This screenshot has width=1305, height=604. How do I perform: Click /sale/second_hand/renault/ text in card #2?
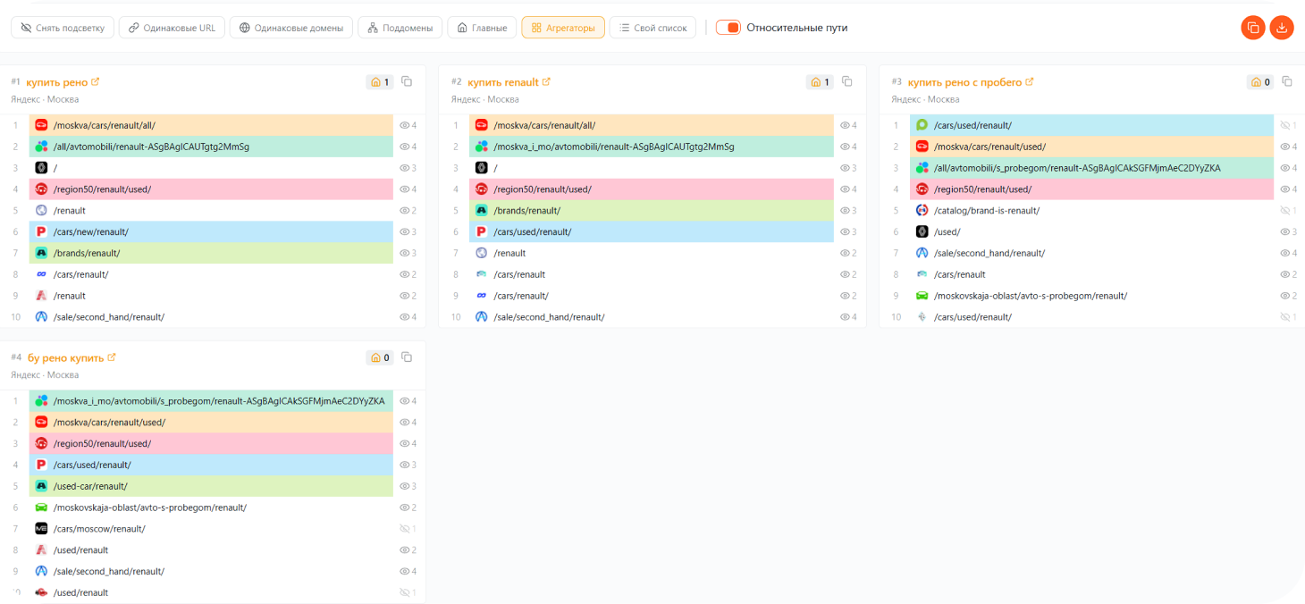(x=549, y=317)
